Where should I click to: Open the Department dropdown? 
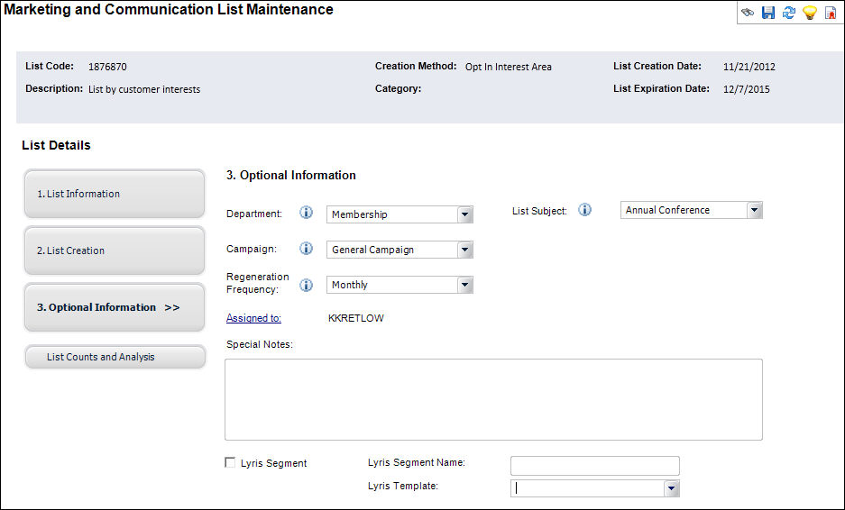click(464, 214)
